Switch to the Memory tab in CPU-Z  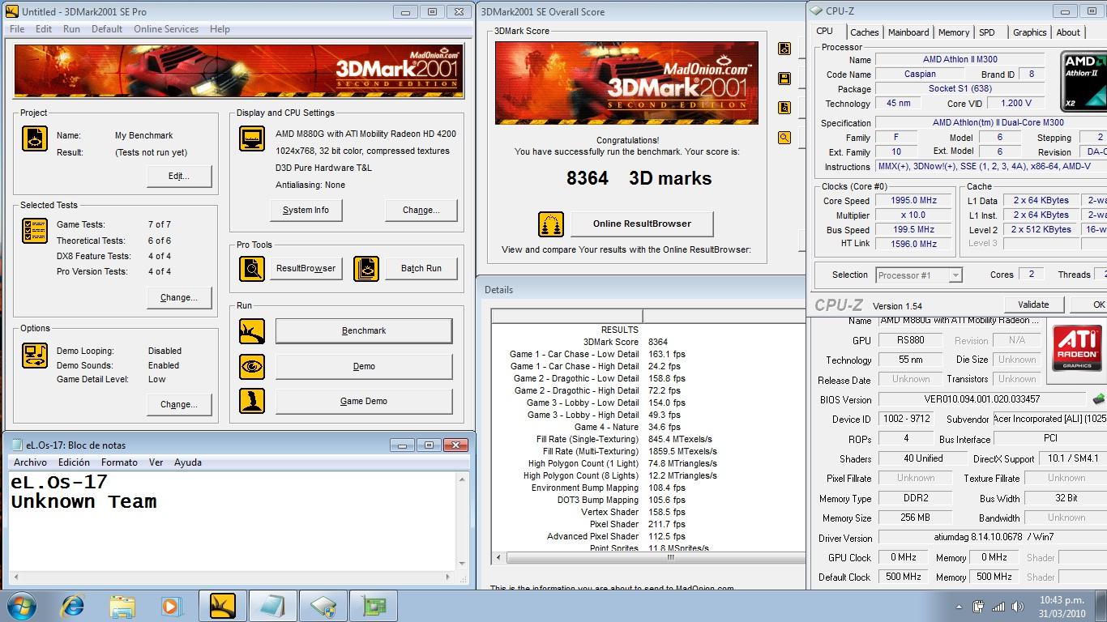[x=954, y=32]
